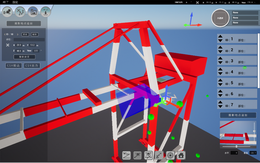Open the drone photo image icon
The height and width of the screenshot is (163, 260).
click(x=33, y=12)
